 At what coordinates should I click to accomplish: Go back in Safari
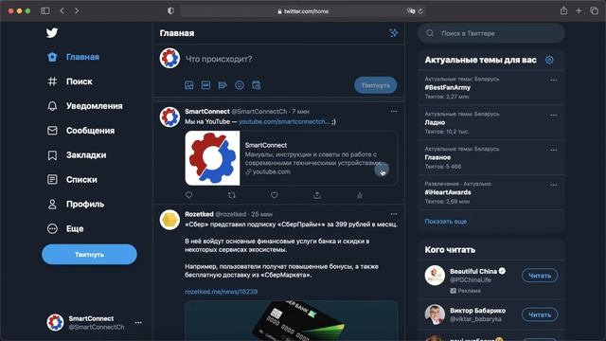(62, 10)
